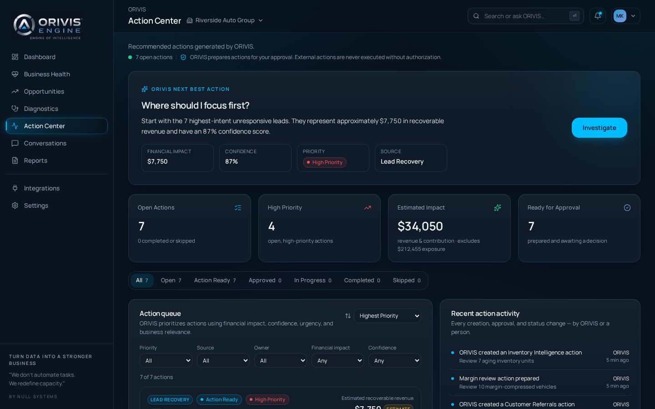Click the MK user avatar

tap(620, 16)
